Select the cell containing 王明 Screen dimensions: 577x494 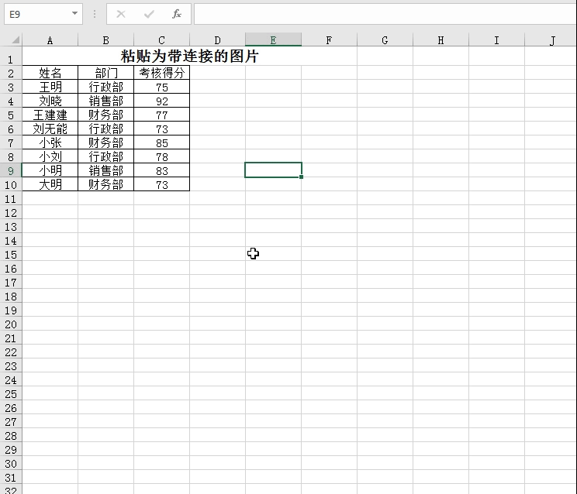pyautogui.click(x=50, y=87)
